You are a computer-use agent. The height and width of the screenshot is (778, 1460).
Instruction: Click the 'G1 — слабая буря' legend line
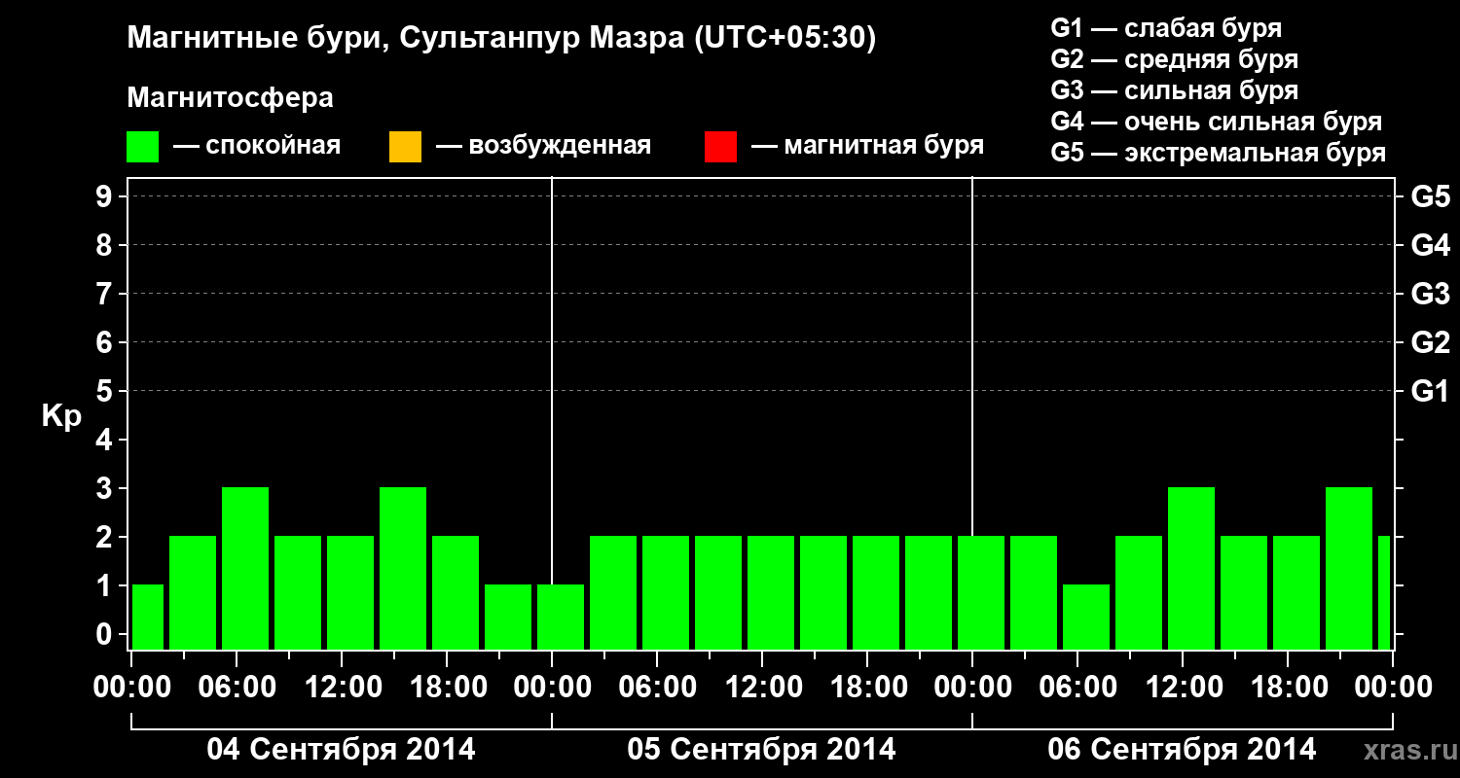coord(1166,28)
